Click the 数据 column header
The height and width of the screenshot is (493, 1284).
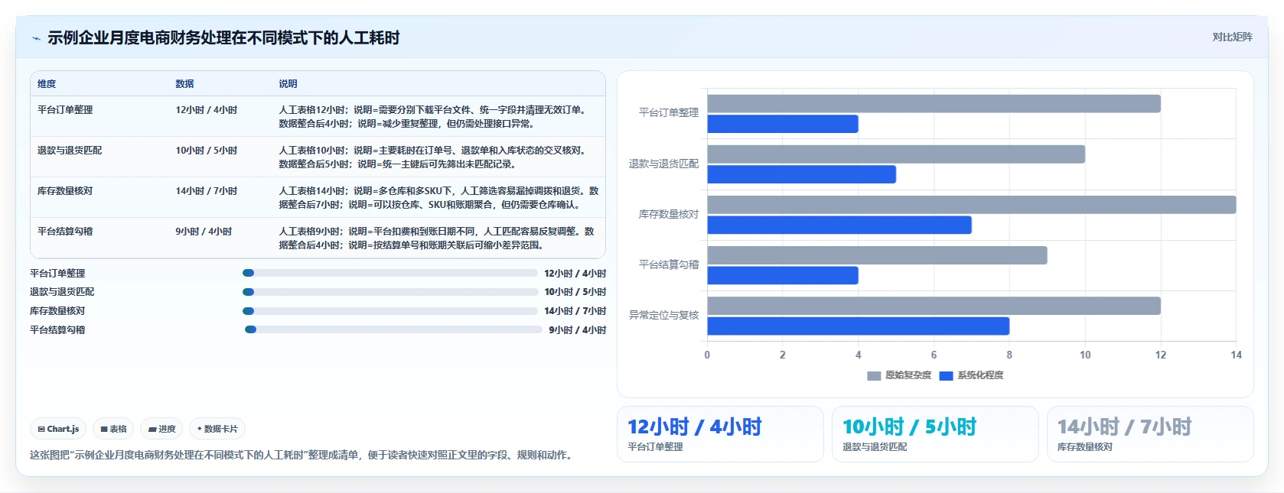click(184, 84)
